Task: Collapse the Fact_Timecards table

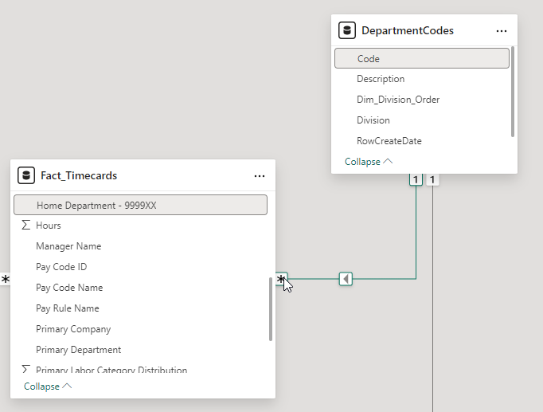Action: tap(48, 386)
